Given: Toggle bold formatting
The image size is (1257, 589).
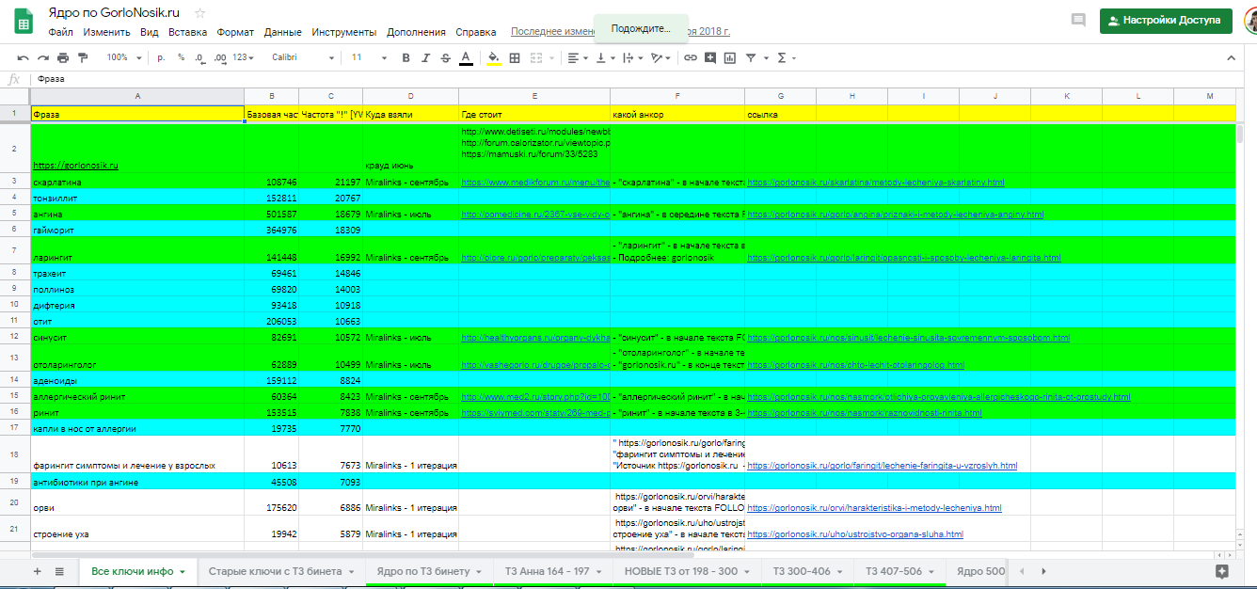Looking at the screenshot, I should 406,58.
